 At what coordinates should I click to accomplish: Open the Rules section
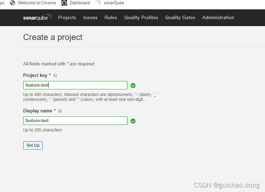coord(111,18)
